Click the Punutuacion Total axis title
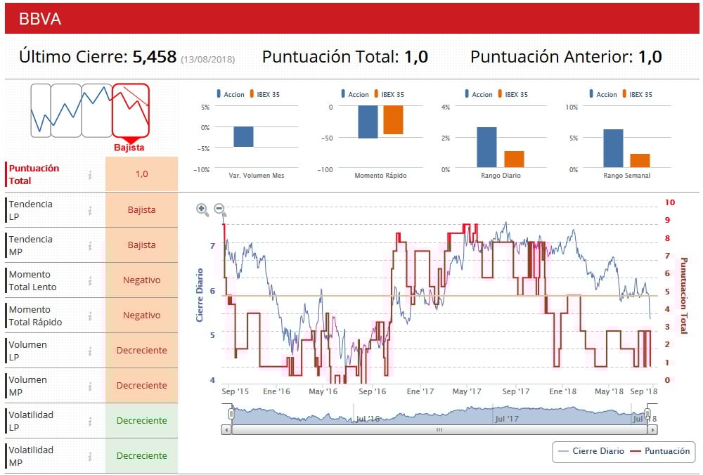The width and height of the screenshot is (703, 475). point(684,296)
